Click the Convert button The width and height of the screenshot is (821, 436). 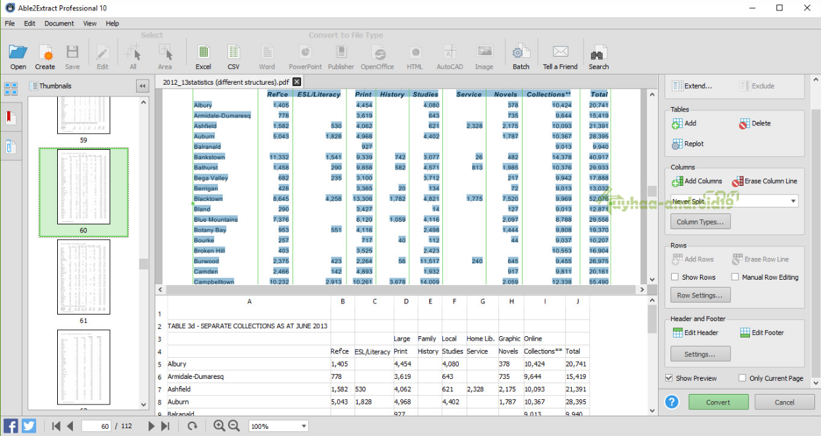(718, 402)
